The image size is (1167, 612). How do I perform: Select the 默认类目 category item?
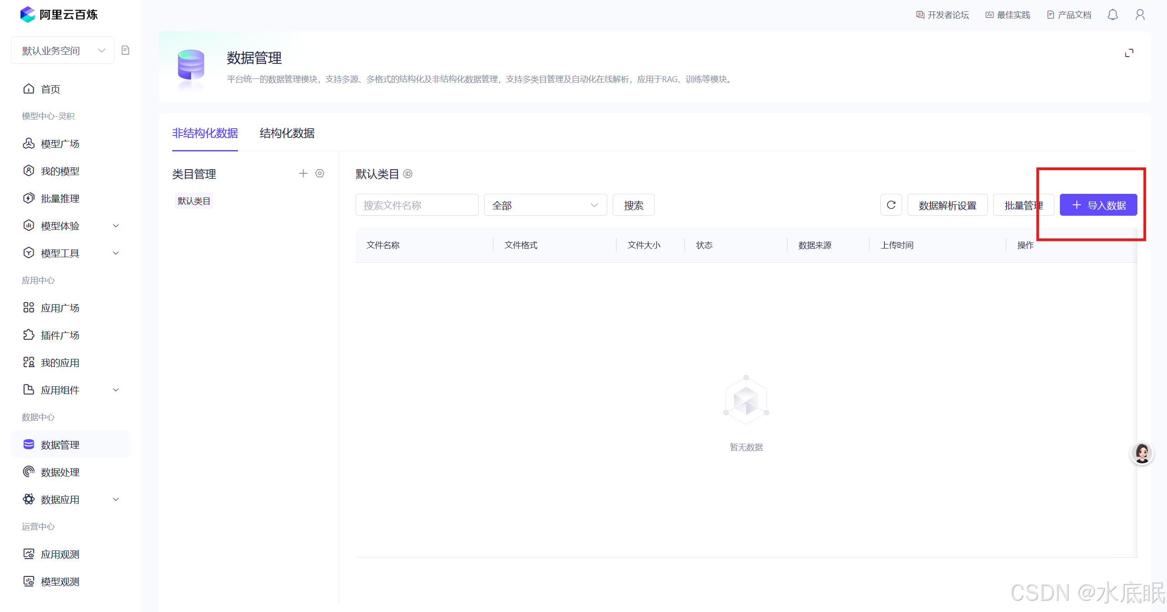[x=194, y=201]
